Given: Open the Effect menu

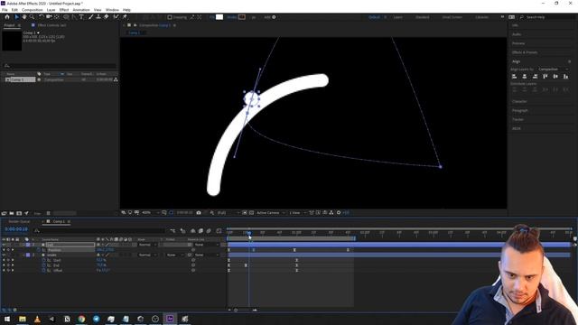Looking at the screenshot, I should point(64,10).
